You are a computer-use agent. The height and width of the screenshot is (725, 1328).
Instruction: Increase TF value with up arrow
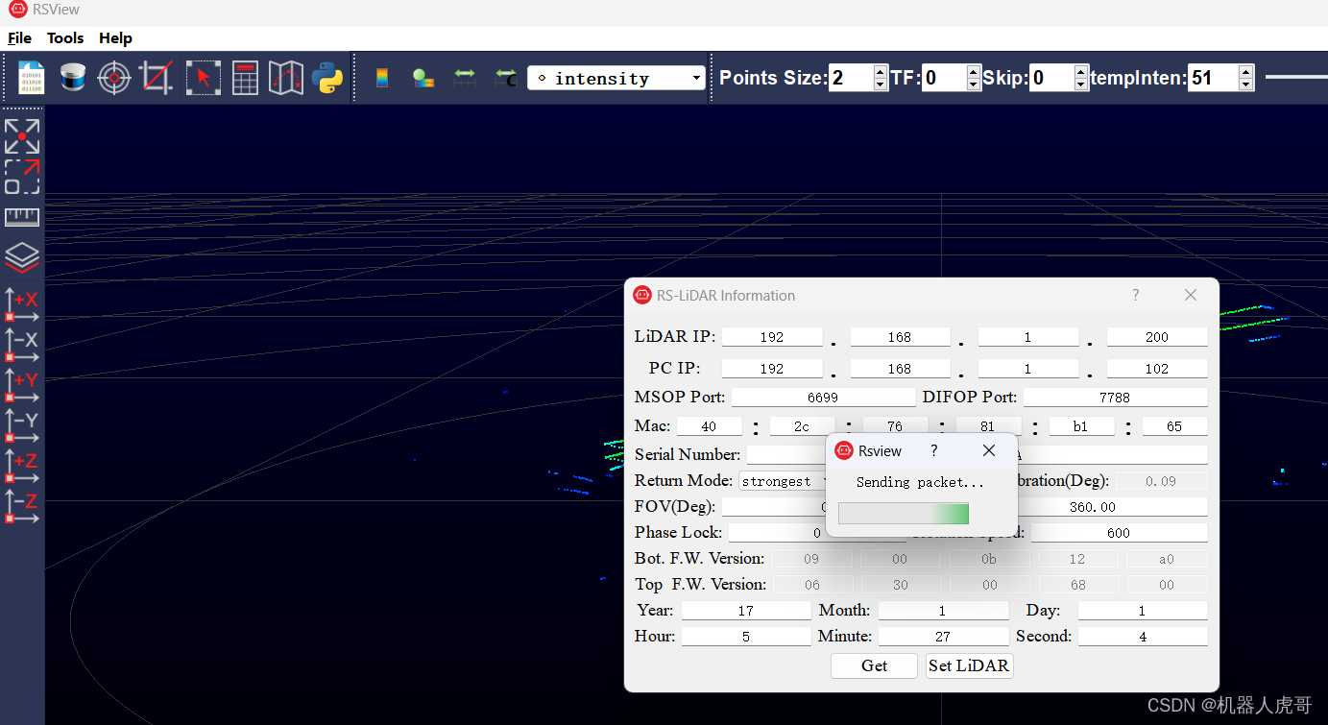click(974, 72)
